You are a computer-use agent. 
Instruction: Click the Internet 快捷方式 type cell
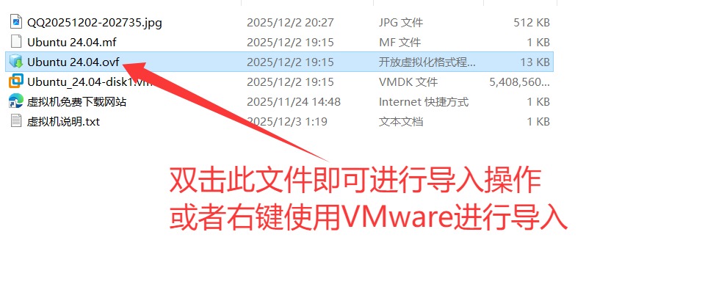(424, 102)
